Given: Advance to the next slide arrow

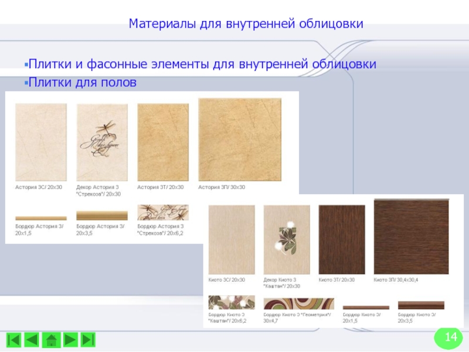Looking at the screenshot, I should point(70,339).
